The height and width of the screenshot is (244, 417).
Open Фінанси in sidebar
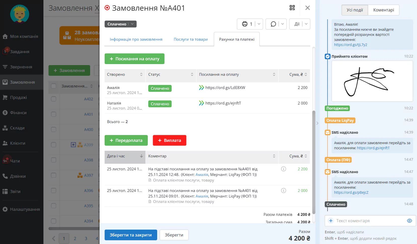(22, 113)
